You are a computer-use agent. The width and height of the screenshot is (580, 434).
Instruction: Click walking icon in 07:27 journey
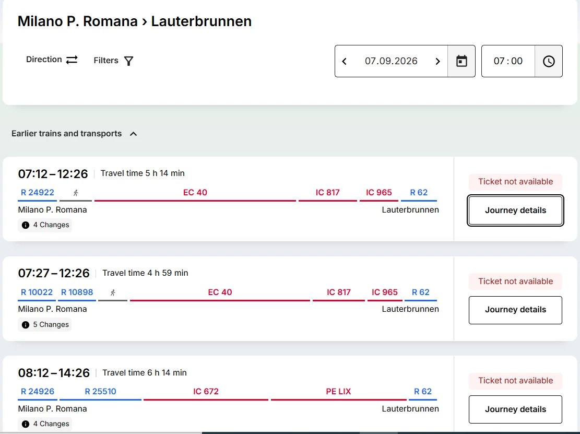[x=113, y=292]
